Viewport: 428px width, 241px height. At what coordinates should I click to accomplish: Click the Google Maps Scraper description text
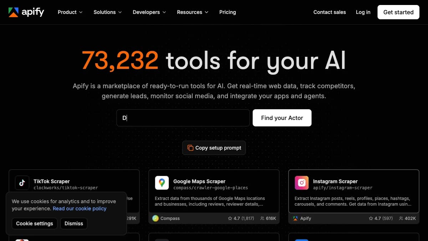210,201
